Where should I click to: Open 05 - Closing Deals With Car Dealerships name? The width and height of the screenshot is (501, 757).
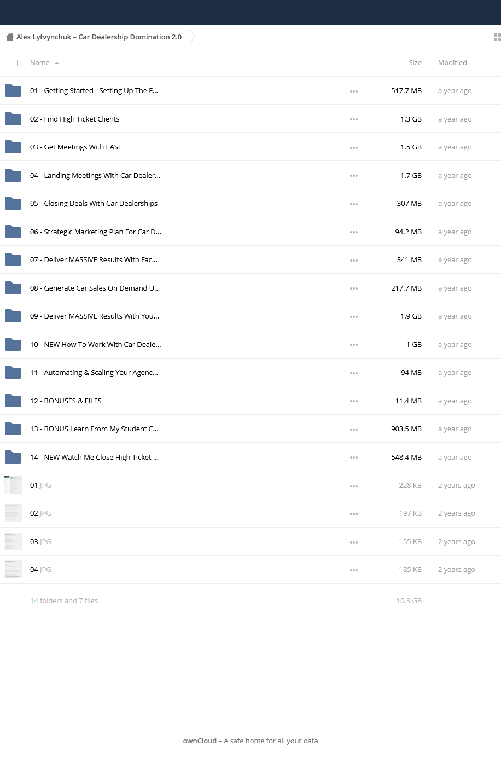(x=94, y=204)
